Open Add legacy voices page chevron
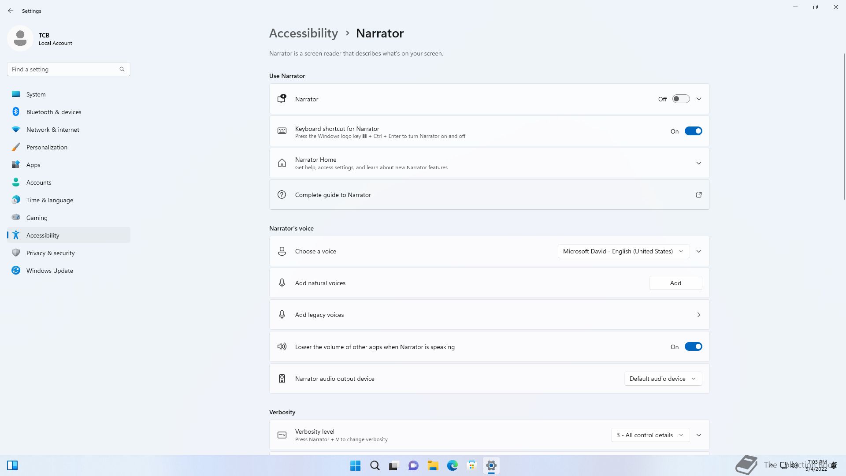Screen dimensions: 846x476 point(699,315)
